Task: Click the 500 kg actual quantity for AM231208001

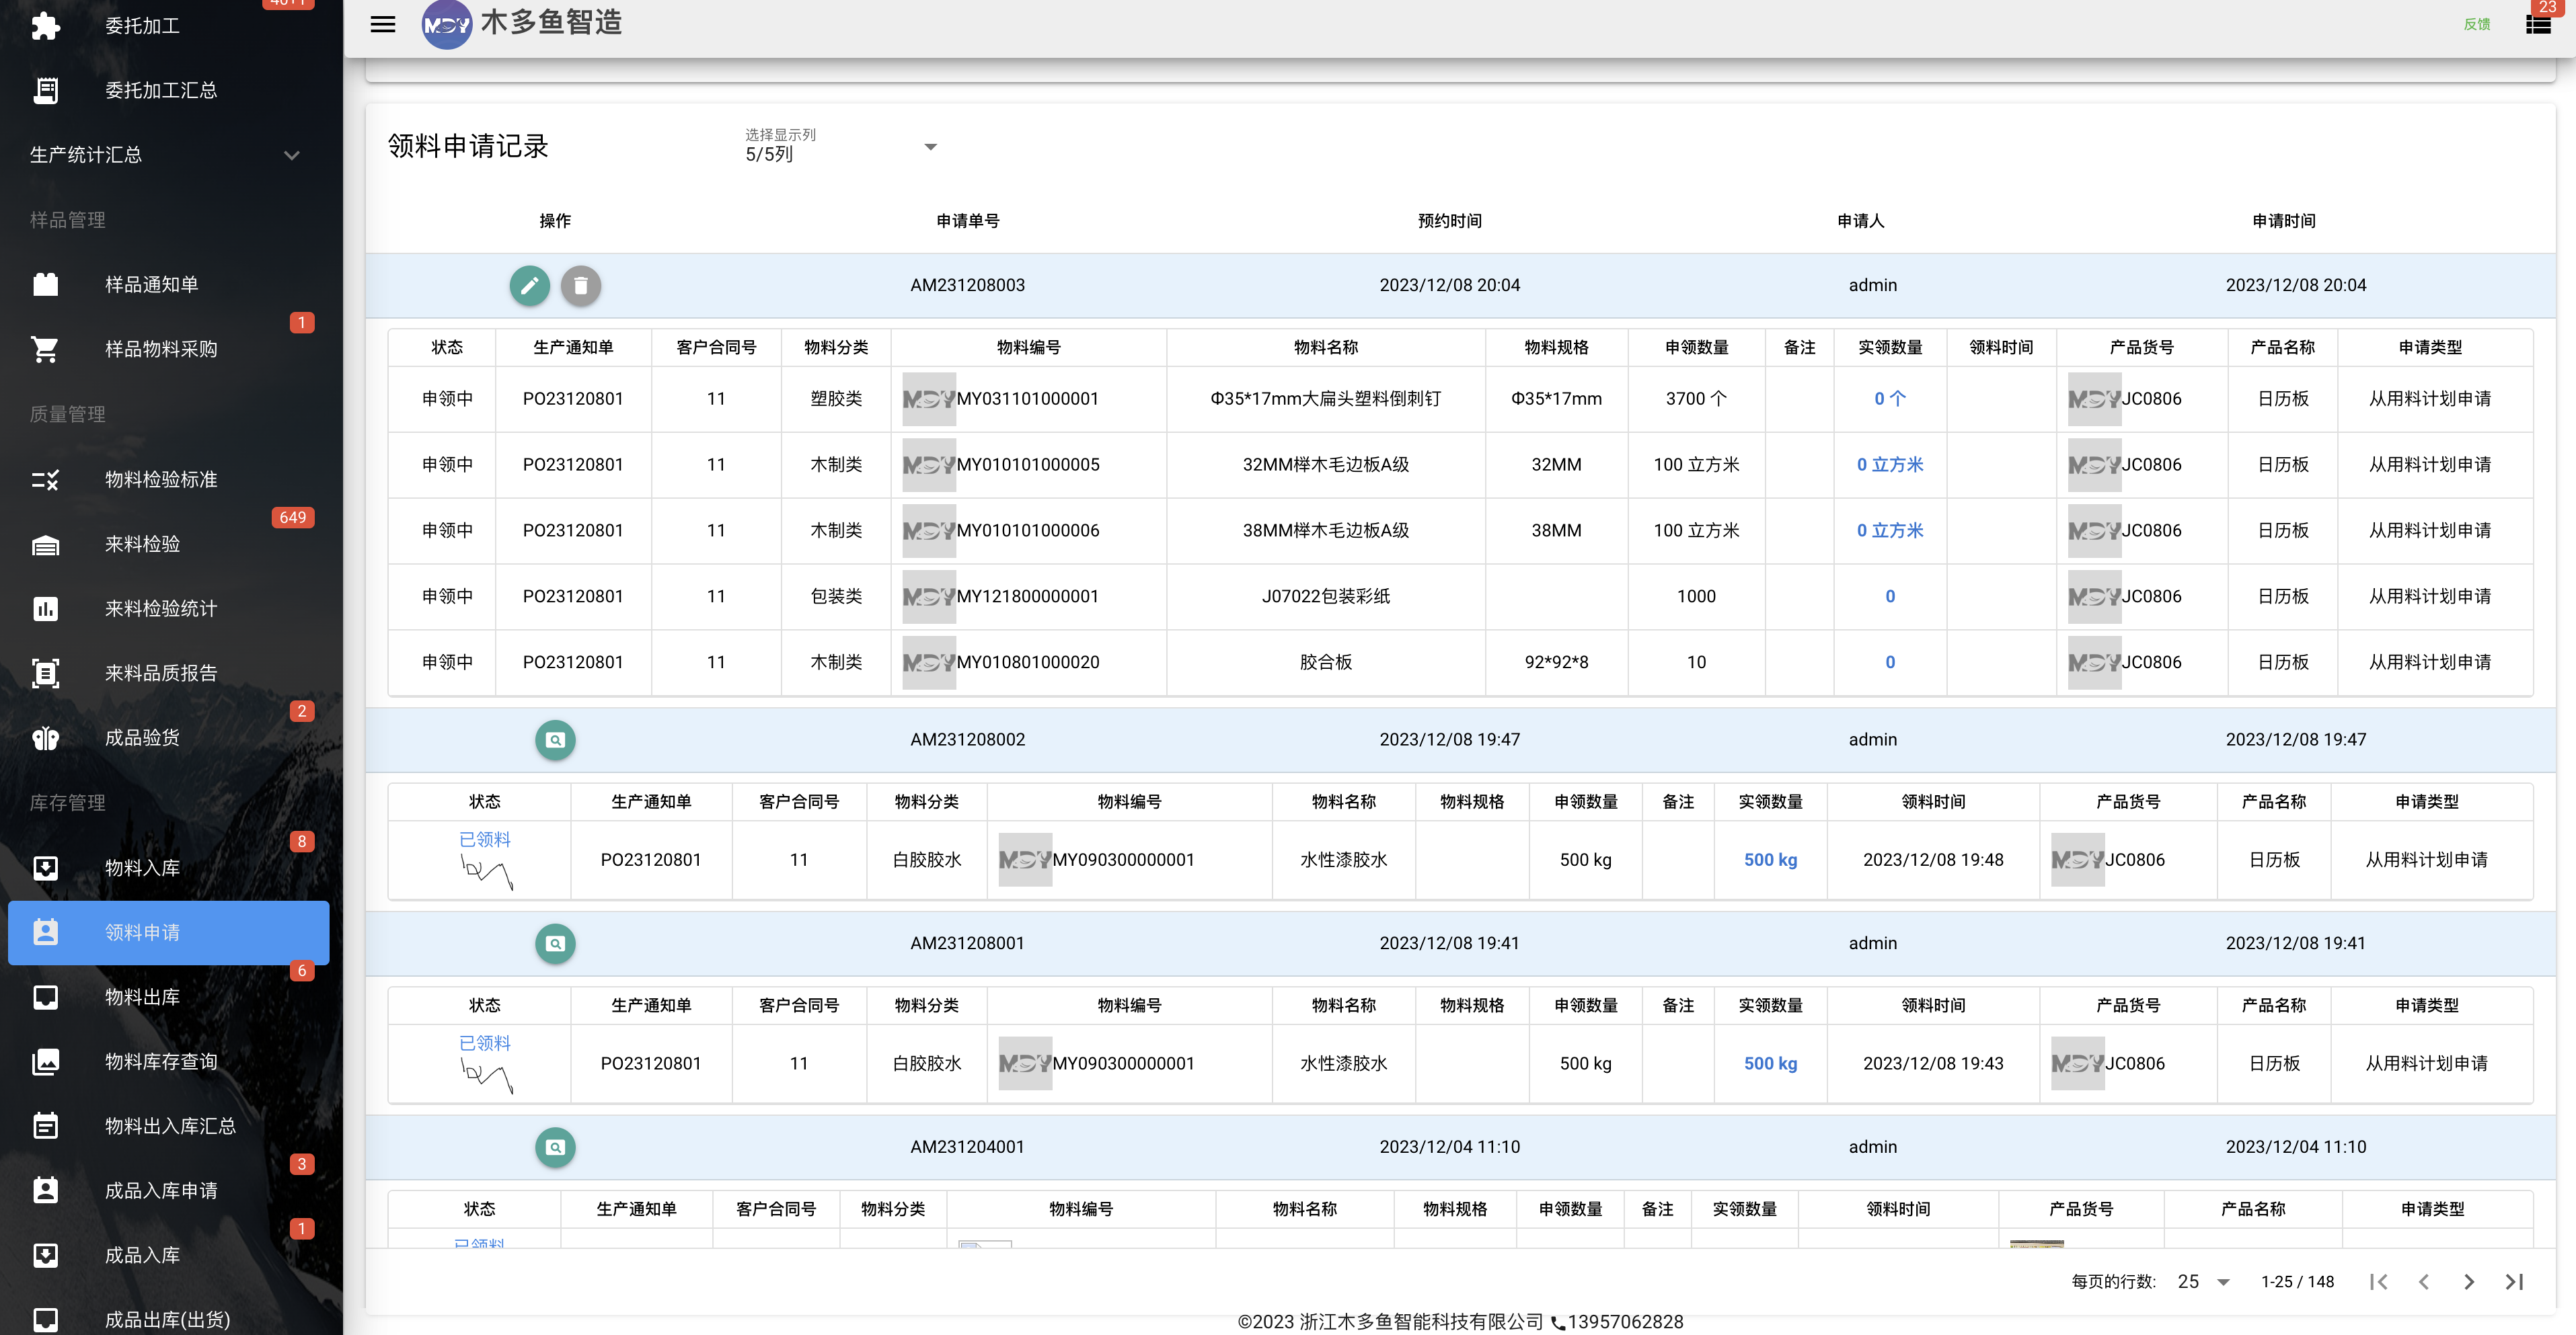Action: 1770,1064
